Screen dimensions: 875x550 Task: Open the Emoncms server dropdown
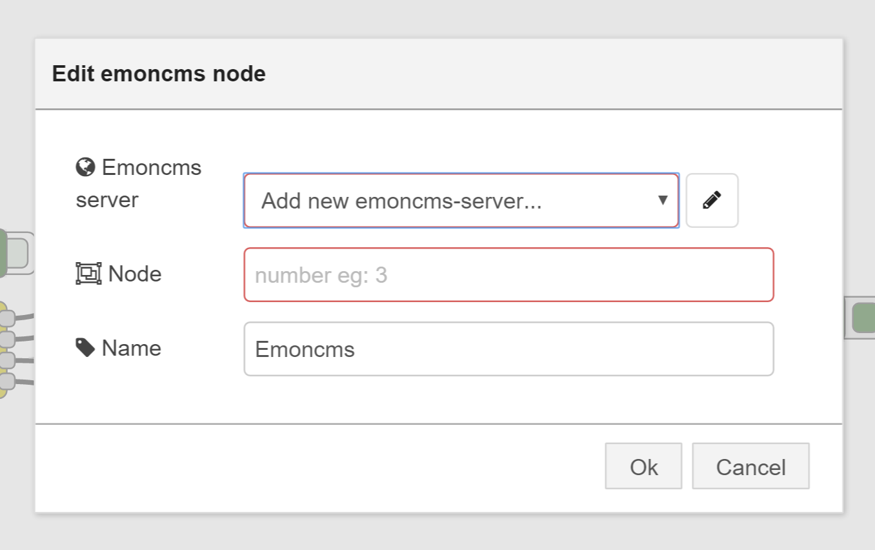point(461,201)
